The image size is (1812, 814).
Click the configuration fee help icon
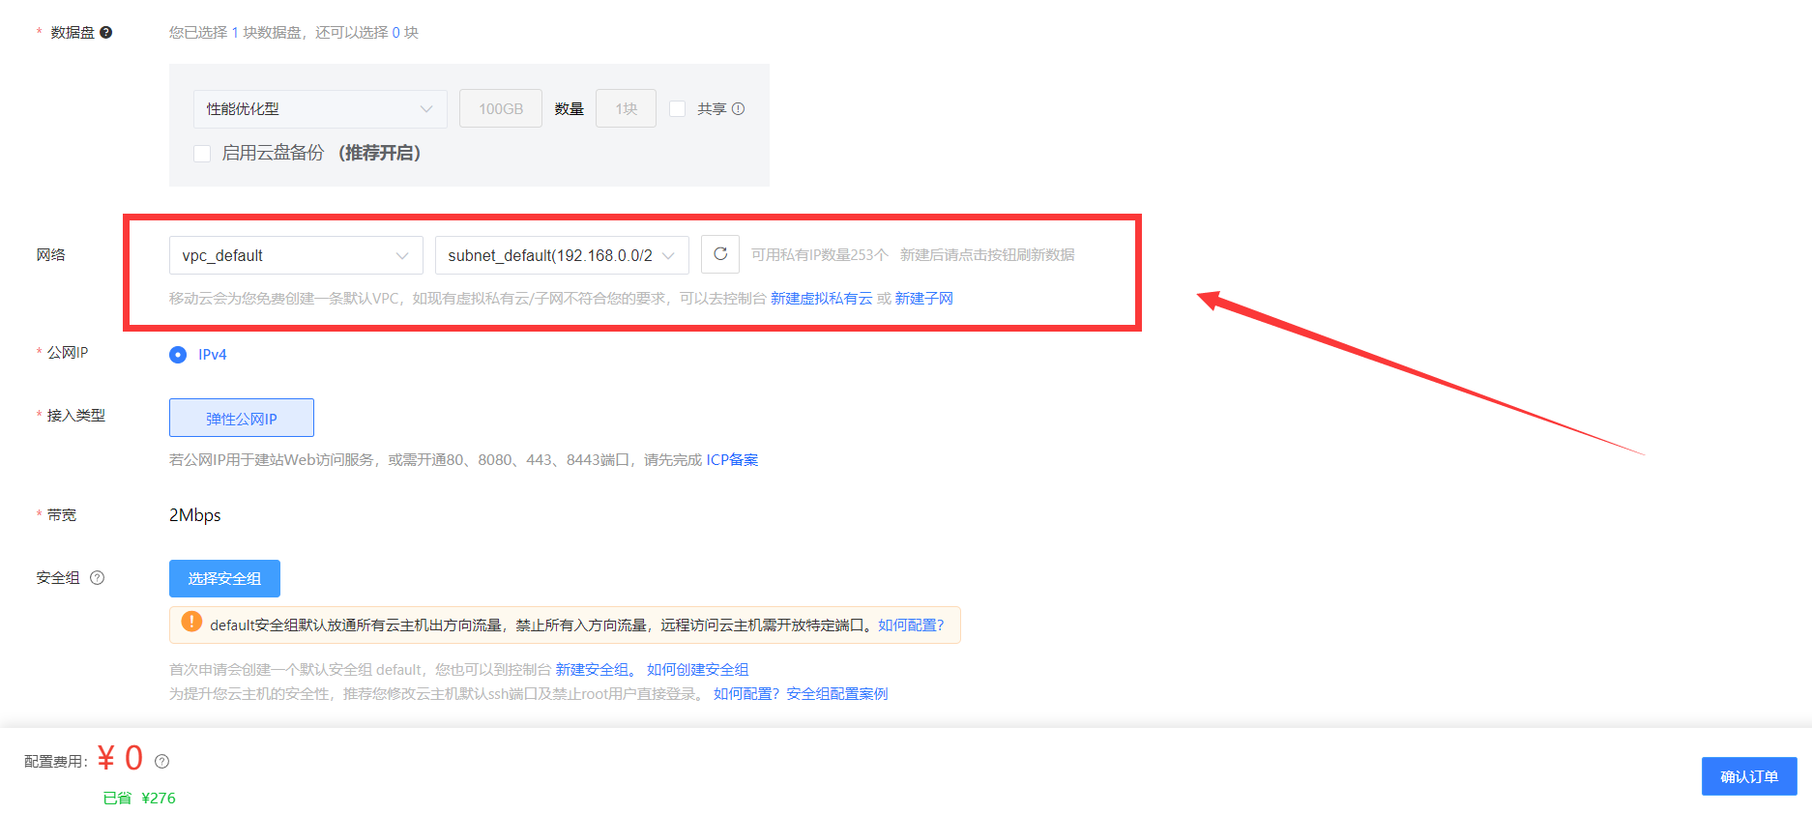tap(161, 761)
